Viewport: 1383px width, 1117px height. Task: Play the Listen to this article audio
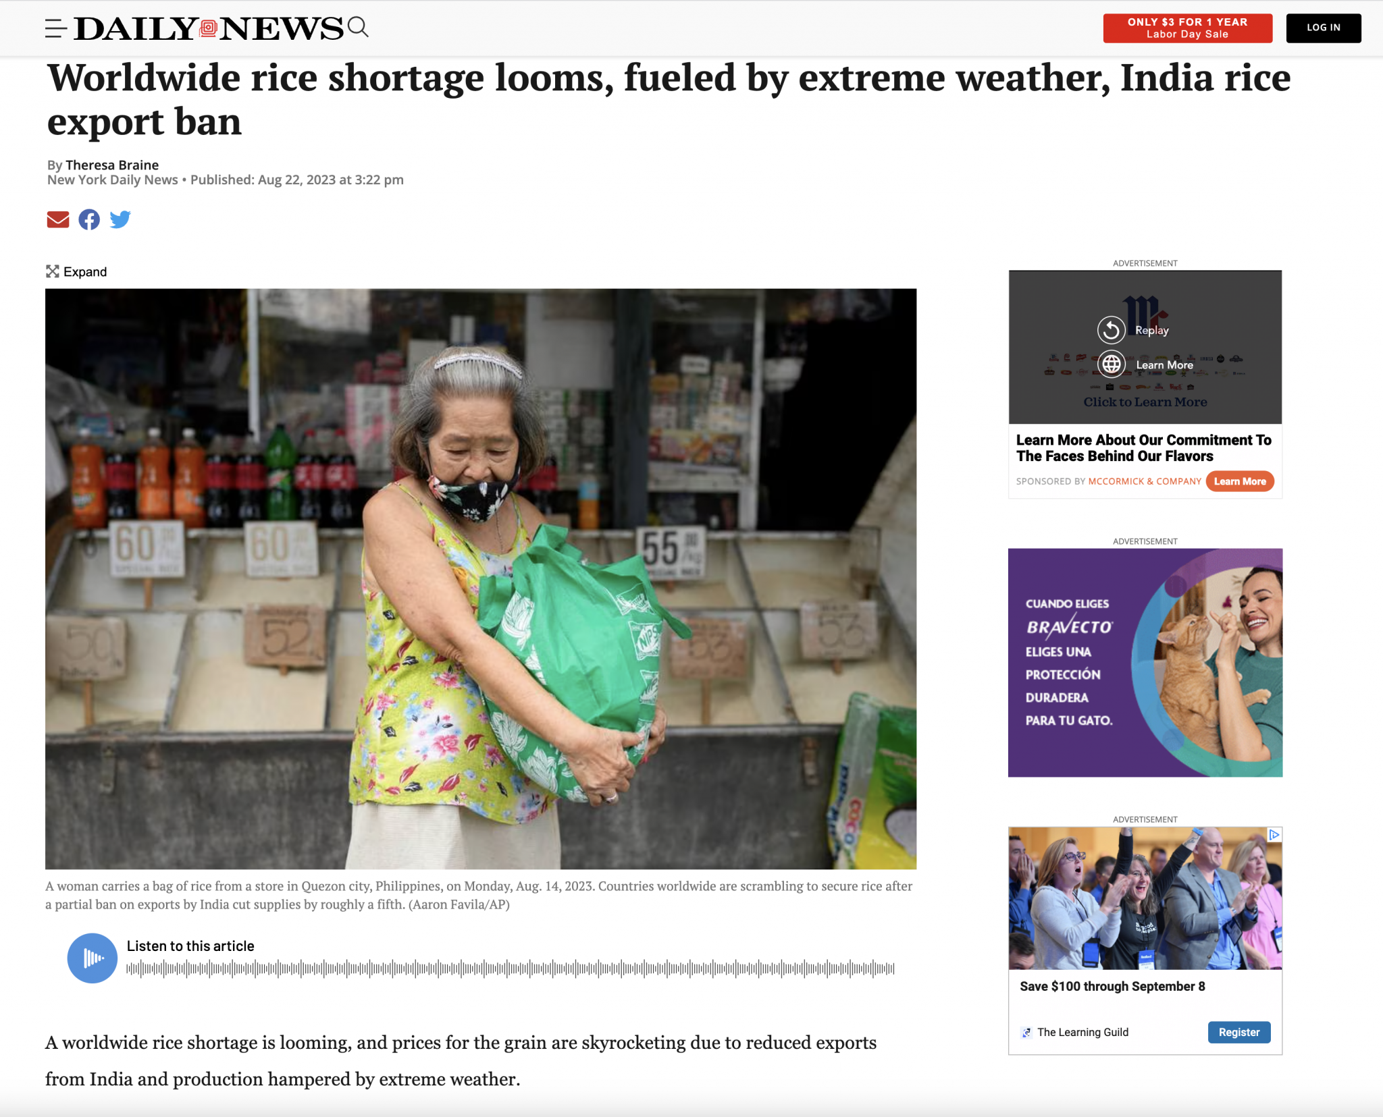(93, 958)
